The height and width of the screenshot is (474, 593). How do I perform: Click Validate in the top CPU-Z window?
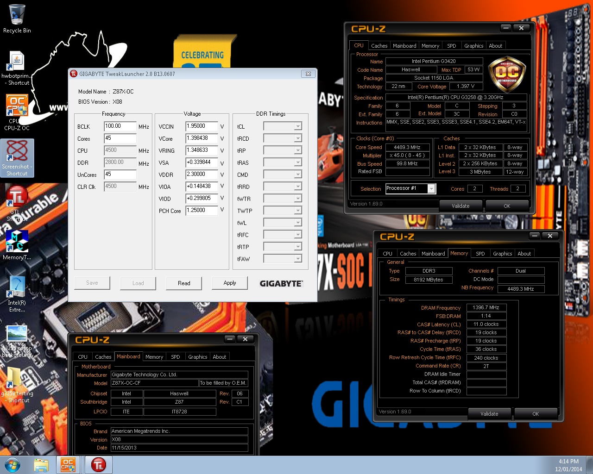(x=461, y=206)
